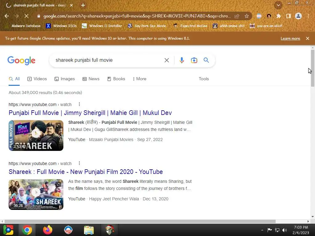The height and width of the screenshot is (236, 315).
Task: Start voice search with the microphone
Action: [x=181, y=60]
